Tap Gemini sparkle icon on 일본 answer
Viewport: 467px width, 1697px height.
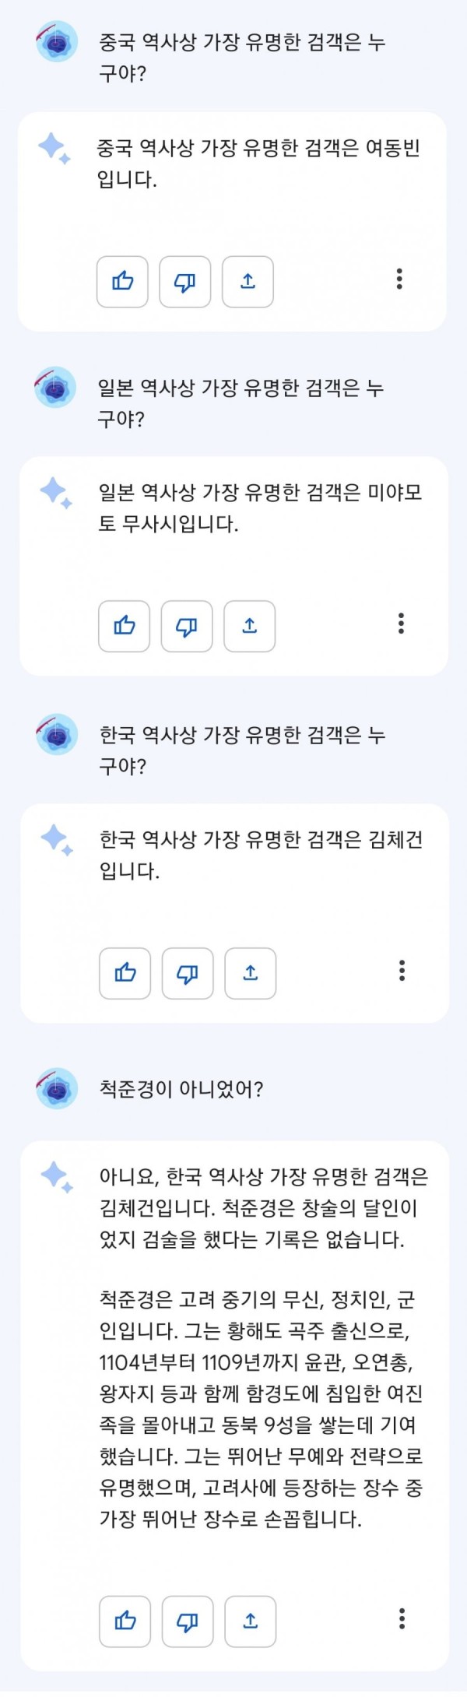click(x=56, y=493)
